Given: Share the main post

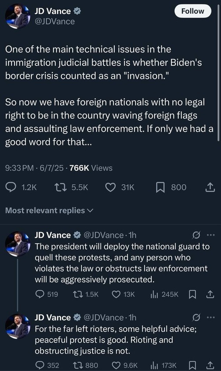Looking at the screenshot, I should click(x=210, y=187).
